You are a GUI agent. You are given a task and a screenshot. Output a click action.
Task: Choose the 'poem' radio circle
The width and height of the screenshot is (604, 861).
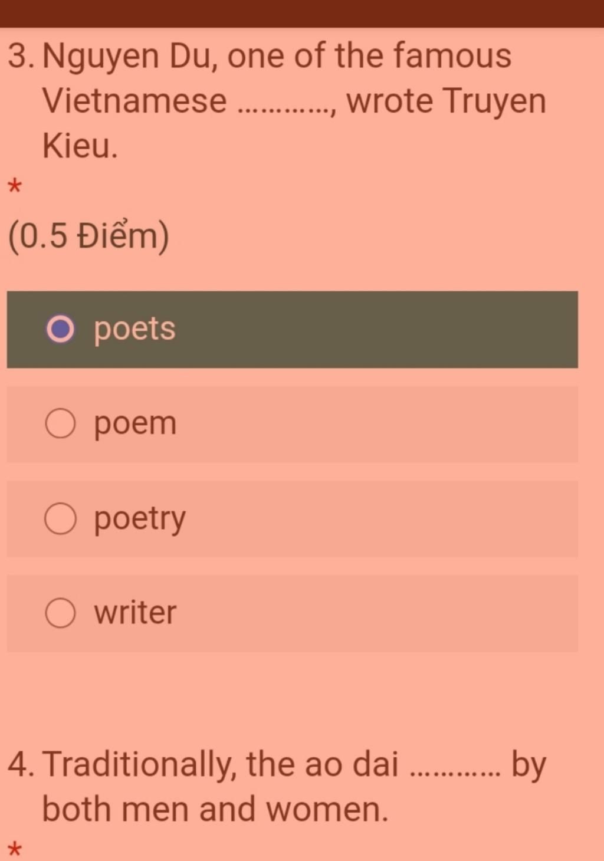[60, 424]
